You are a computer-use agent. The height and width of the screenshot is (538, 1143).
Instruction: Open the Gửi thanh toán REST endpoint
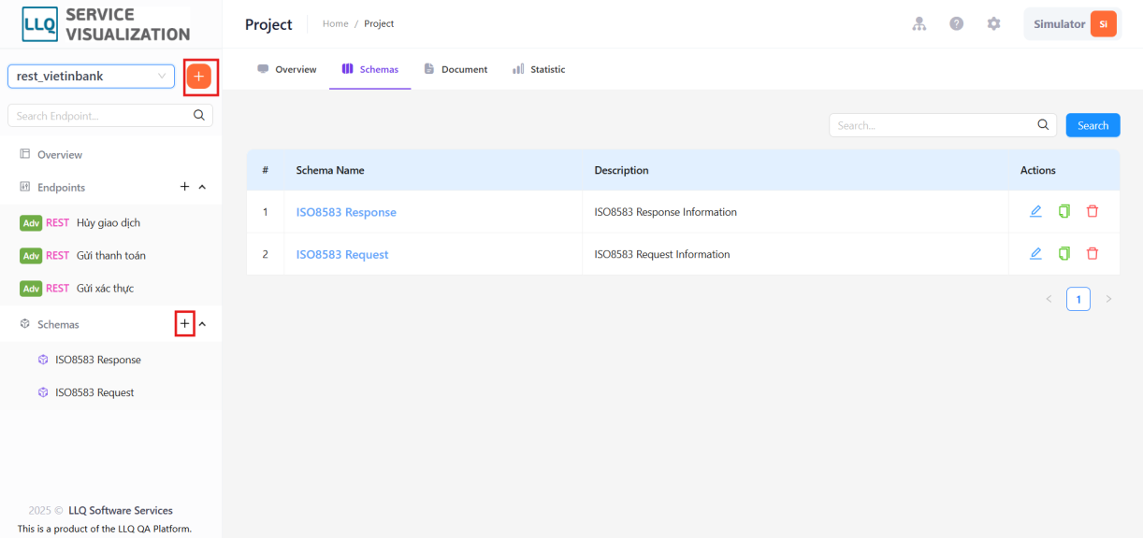111,255
